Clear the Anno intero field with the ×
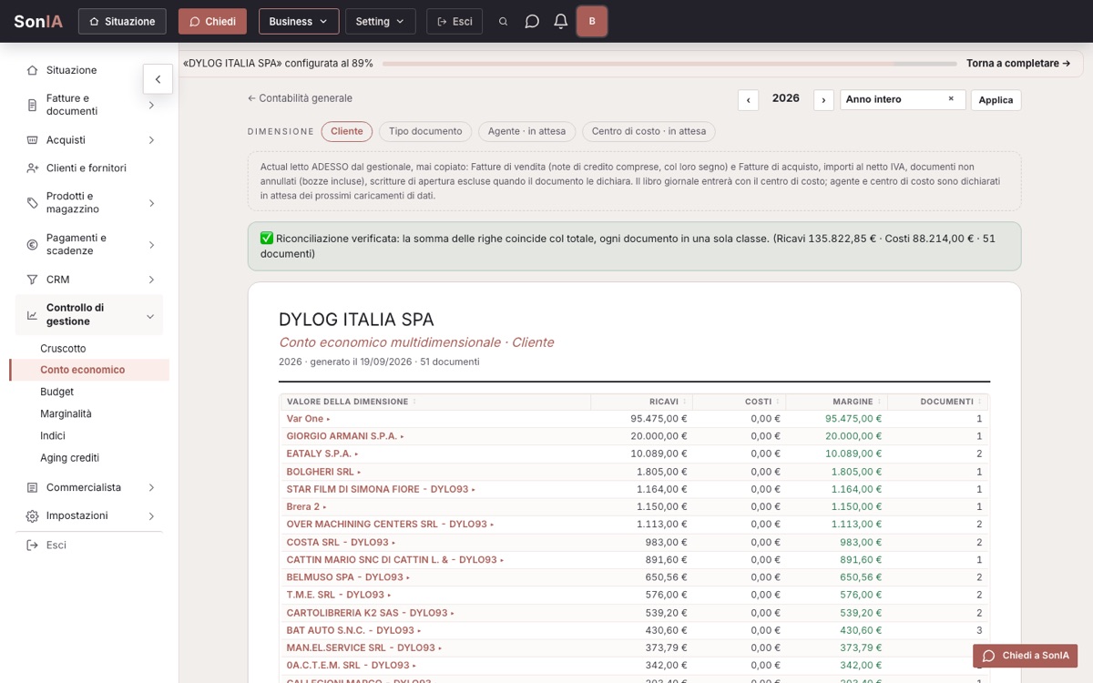 point(951,99)
